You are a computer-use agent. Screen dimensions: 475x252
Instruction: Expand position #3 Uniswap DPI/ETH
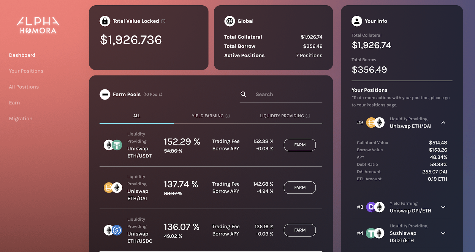point(443,207)
